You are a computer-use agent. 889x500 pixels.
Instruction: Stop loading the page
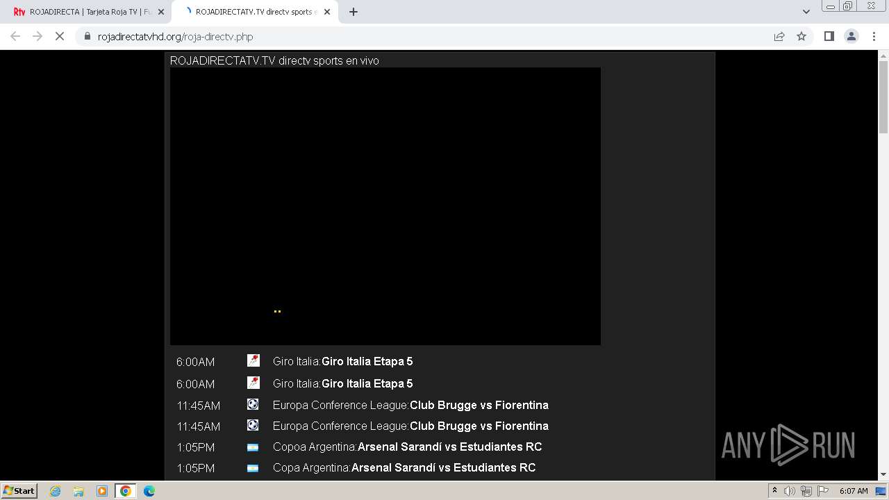pyautogui.click(x=60, y=36)
